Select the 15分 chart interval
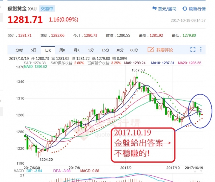 [x=105, y=50]
